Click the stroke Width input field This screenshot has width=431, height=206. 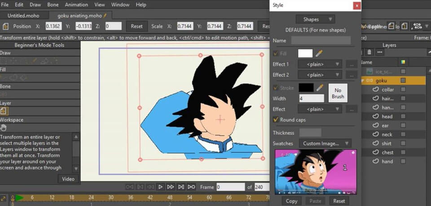tap(312, 98)
